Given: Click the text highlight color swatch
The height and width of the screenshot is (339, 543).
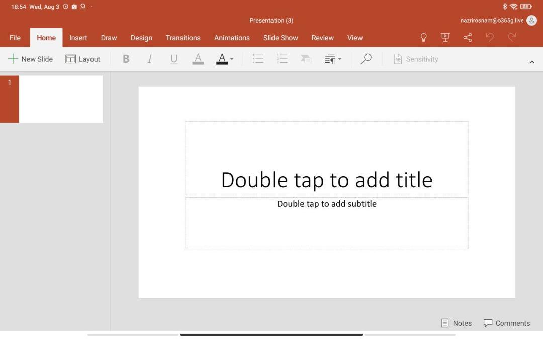Looking at the screenshot, I should (x=198, y=59).
